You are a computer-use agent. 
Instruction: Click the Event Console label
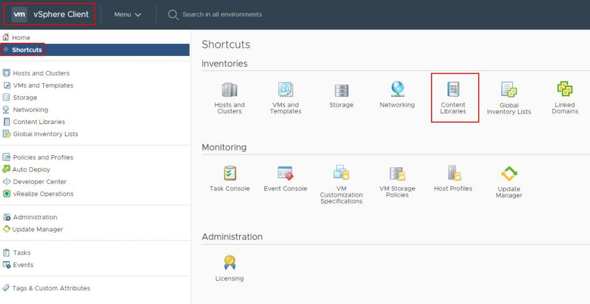(x=285, y=189)
